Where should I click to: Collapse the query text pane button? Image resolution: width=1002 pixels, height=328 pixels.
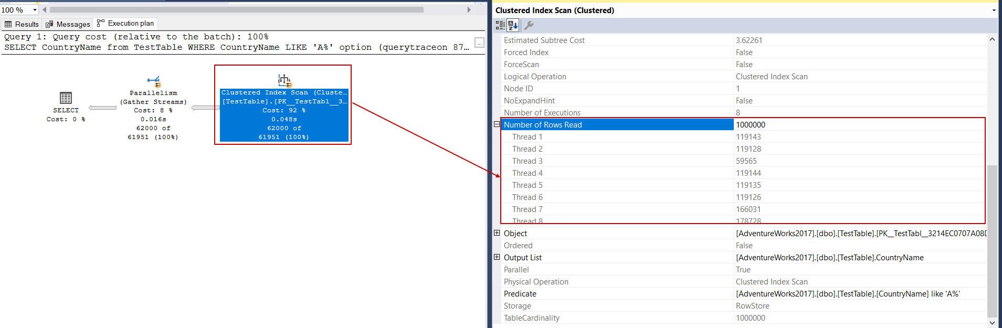pyautogui.click(x=479, y=43)
